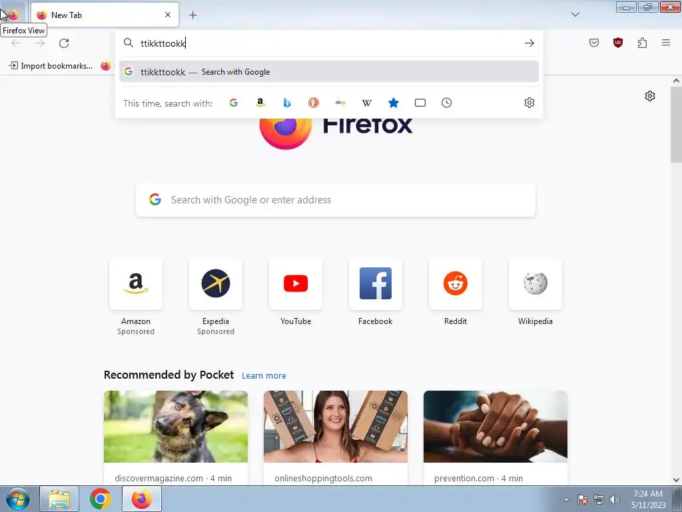Open Windows Start menu
Screen dimensions: 682x512
coord(18,499)
